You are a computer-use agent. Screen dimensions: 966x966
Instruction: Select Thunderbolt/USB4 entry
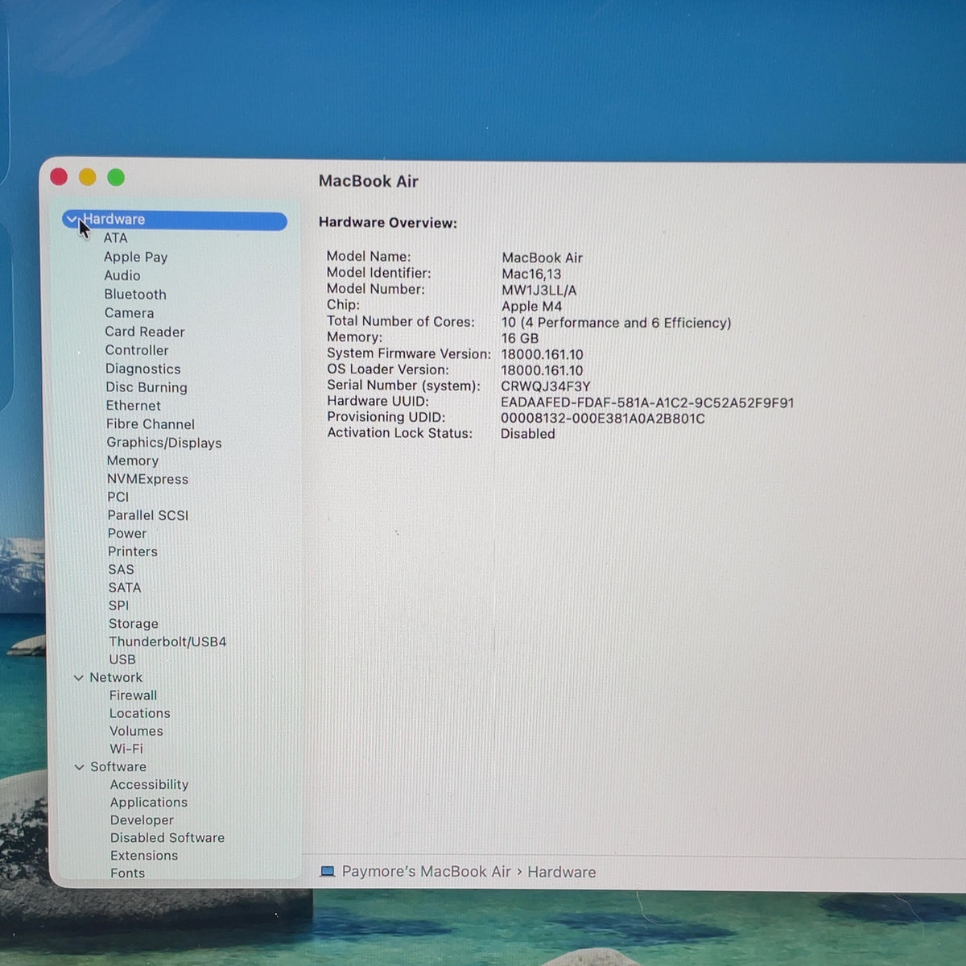coord(167,642)
